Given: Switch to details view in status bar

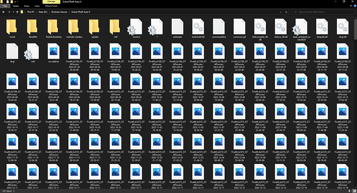Looking at the screenshot, I should (349, 191).
